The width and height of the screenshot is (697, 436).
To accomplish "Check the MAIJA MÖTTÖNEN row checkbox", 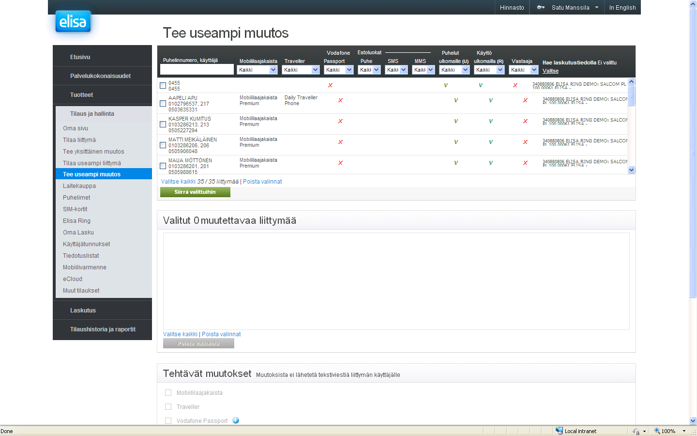I will point(163,166).
